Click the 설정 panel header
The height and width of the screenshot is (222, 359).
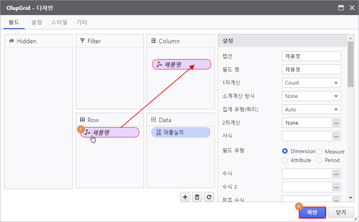[283, 41]
